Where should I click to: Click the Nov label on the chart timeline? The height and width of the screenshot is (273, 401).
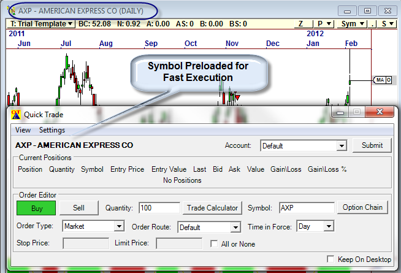coord(232,43)
